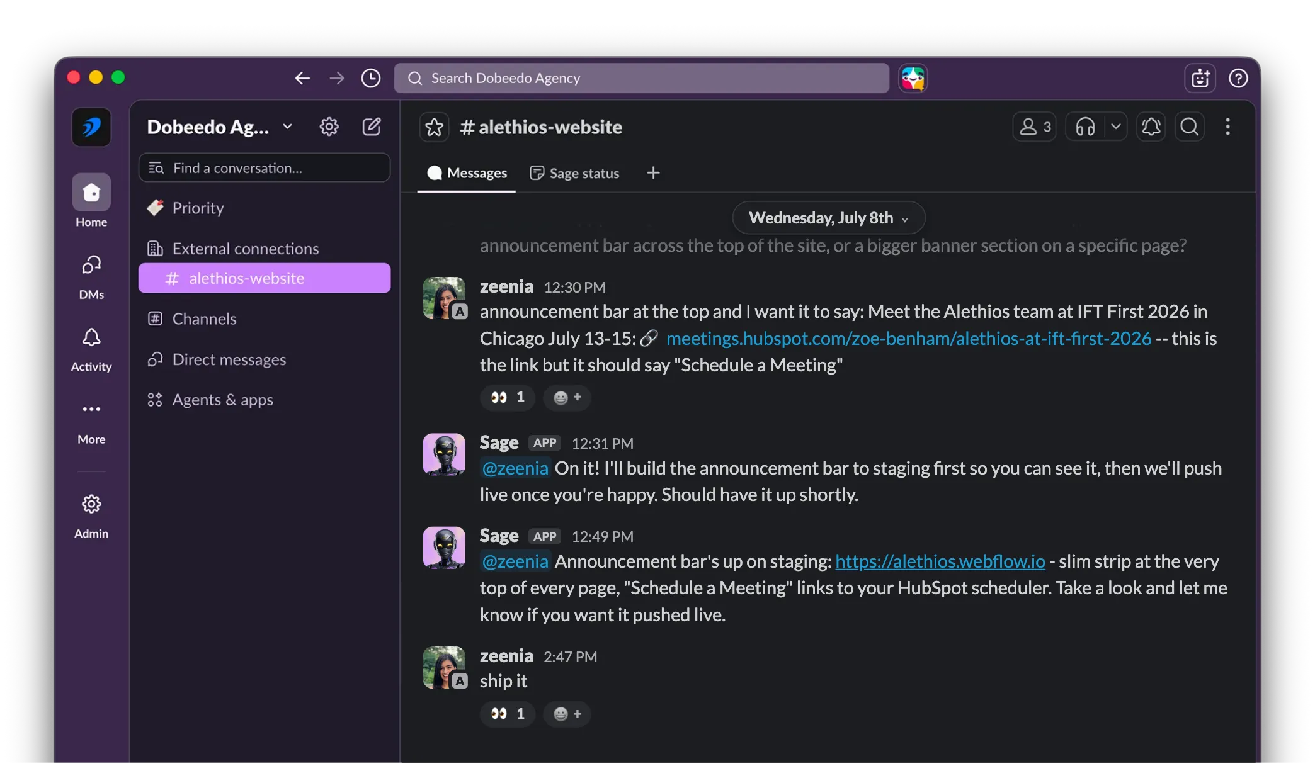Open zeenia's avatar on ship it message
1315x783 pixels.
tap(445, 668)
